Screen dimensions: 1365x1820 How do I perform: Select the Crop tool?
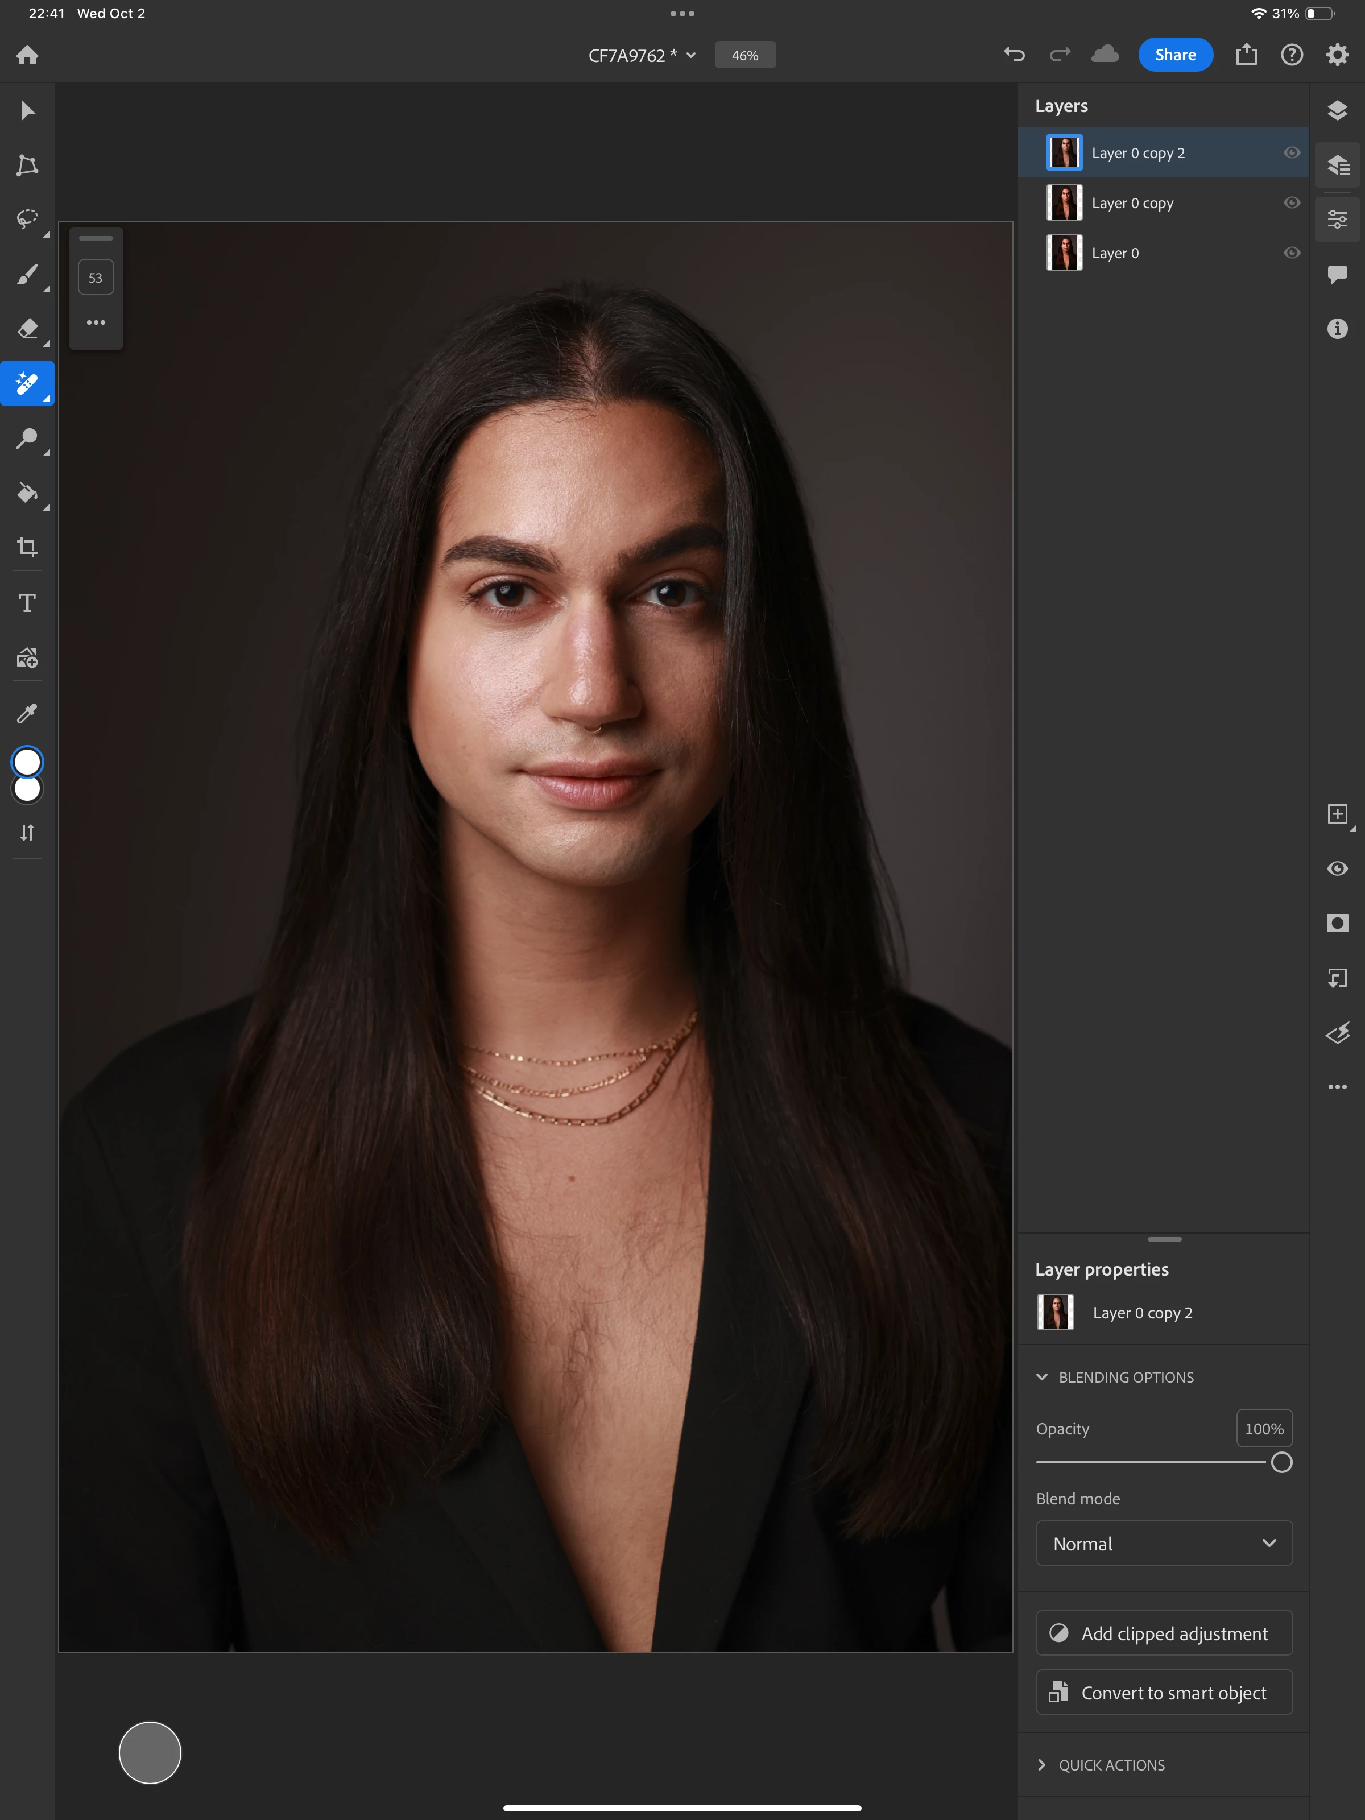[27, 547]
